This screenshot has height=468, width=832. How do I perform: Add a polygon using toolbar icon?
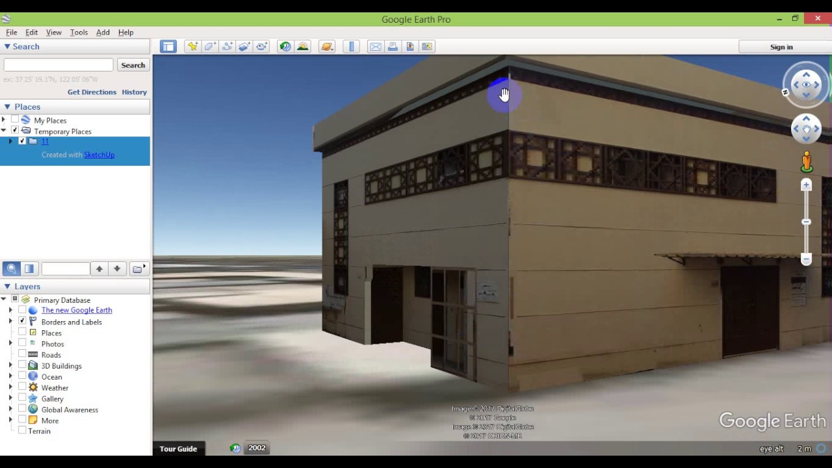(x=210, y=46)
